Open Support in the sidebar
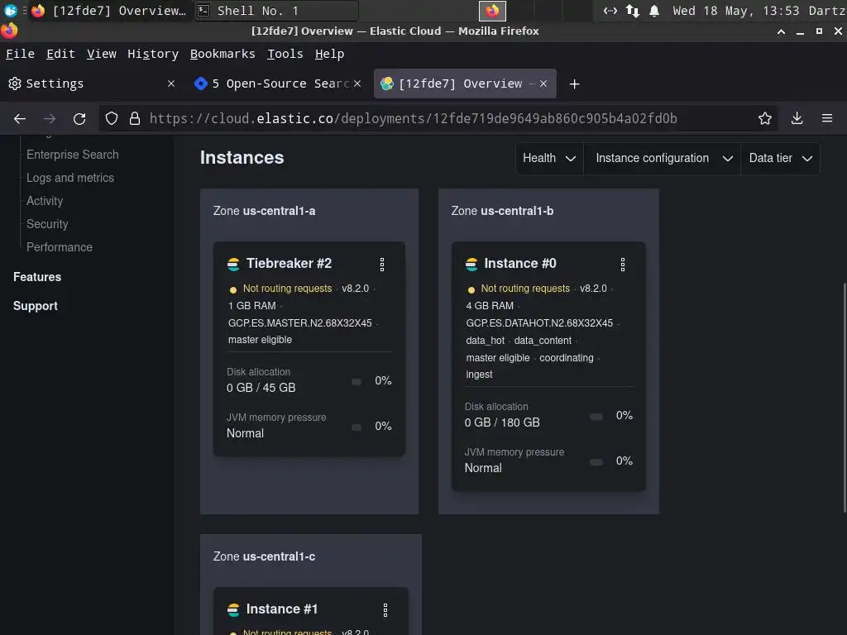 click(x=35, y=306)
